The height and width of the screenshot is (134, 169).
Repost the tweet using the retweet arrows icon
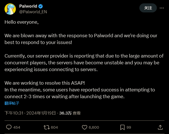click(47, 127)
